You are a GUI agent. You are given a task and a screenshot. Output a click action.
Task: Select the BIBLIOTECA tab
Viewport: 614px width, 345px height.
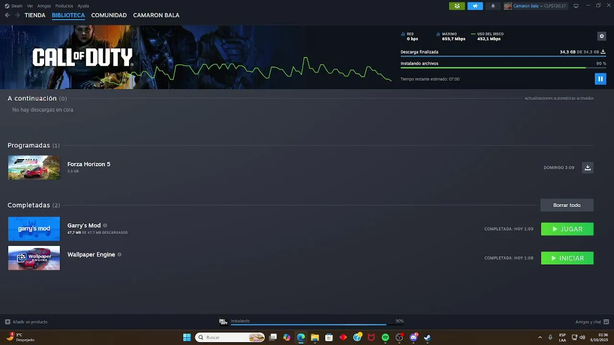(x=68, y=15)
